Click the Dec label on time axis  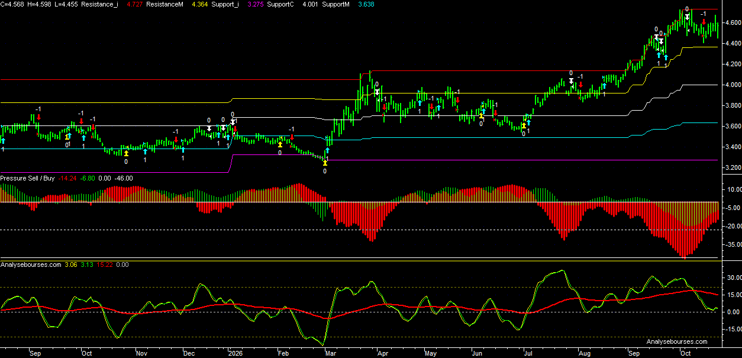point(189,353)
